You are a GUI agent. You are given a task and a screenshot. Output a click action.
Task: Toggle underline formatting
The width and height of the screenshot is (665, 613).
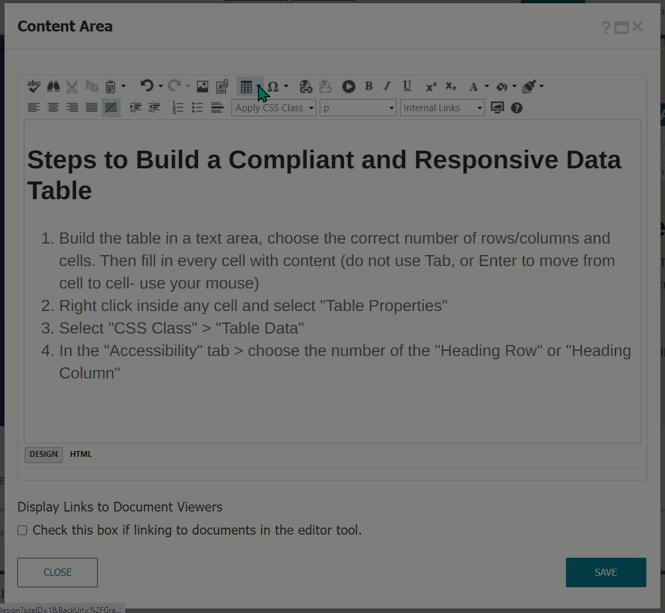click(x=406, y=85)
